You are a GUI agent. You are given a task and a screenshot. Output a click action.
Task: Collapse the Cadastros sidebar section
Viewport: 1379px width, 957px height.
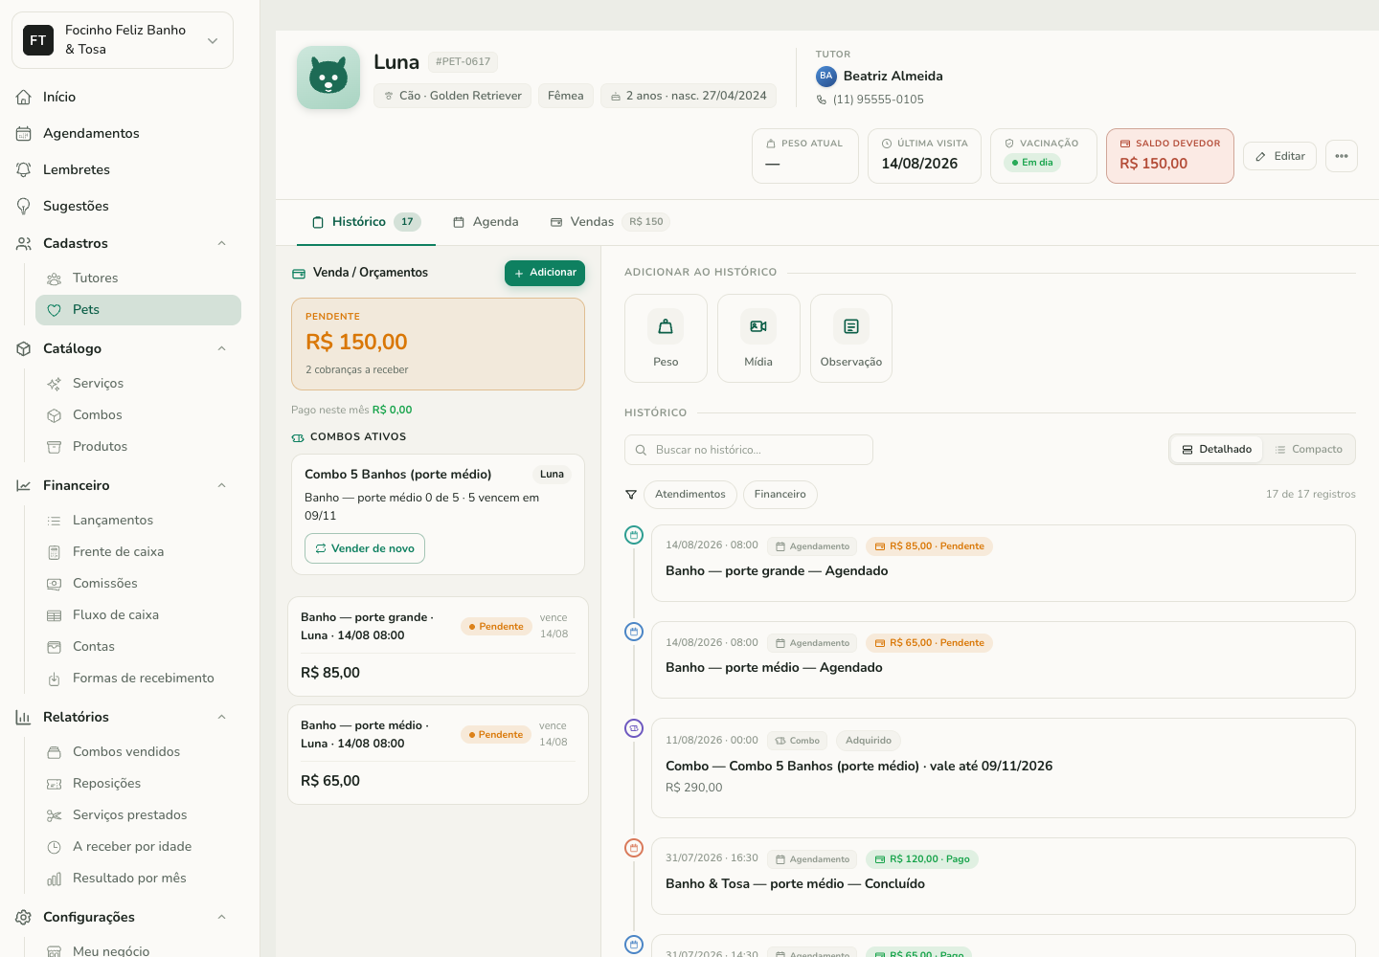click(x=221, y=243)
